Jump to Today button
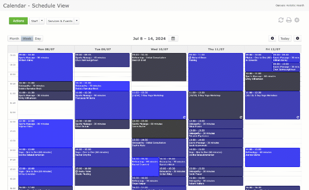 pyautogui.click(x=285, y=38)
